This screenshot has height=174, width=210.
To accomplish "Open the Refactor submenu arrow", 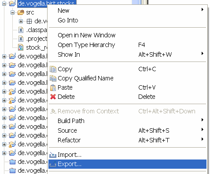I will pos(203,139).
